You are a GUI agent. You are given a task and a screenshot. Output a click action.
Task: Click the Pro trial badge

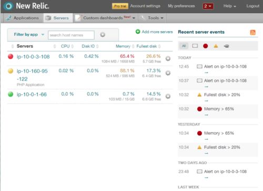pyautogui.click(x=120, y=6)
